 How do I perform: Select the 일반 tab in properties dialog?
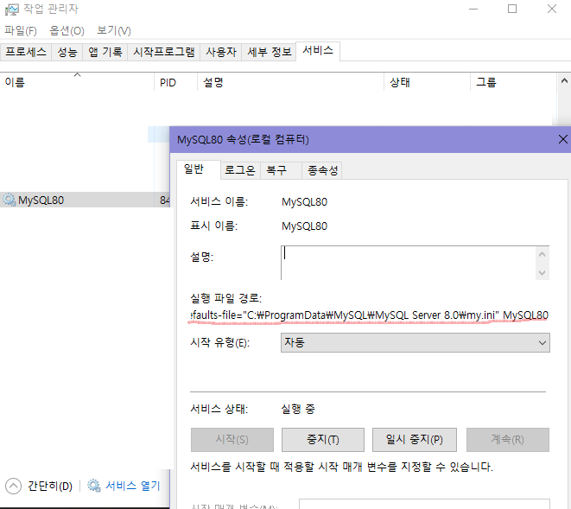(199, 169)
